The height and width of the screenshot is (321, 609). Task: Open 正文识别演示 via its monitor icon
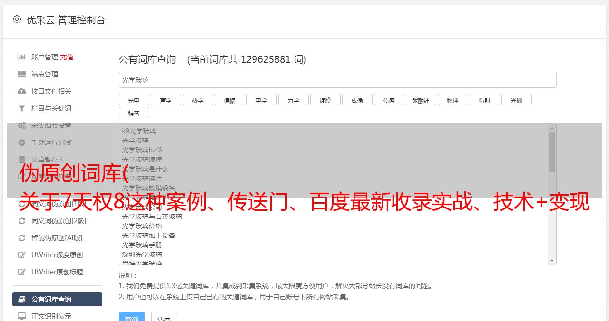22,316
